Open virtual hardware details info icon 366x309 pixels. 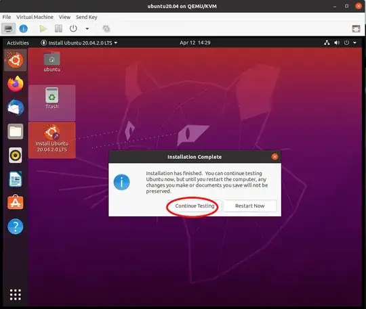(23, 29)
